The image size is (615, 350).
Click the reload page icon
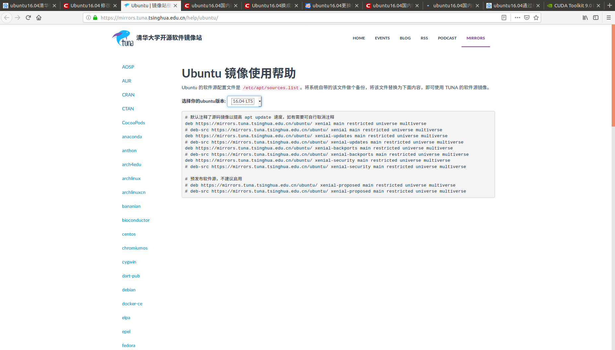click(28, 18)
